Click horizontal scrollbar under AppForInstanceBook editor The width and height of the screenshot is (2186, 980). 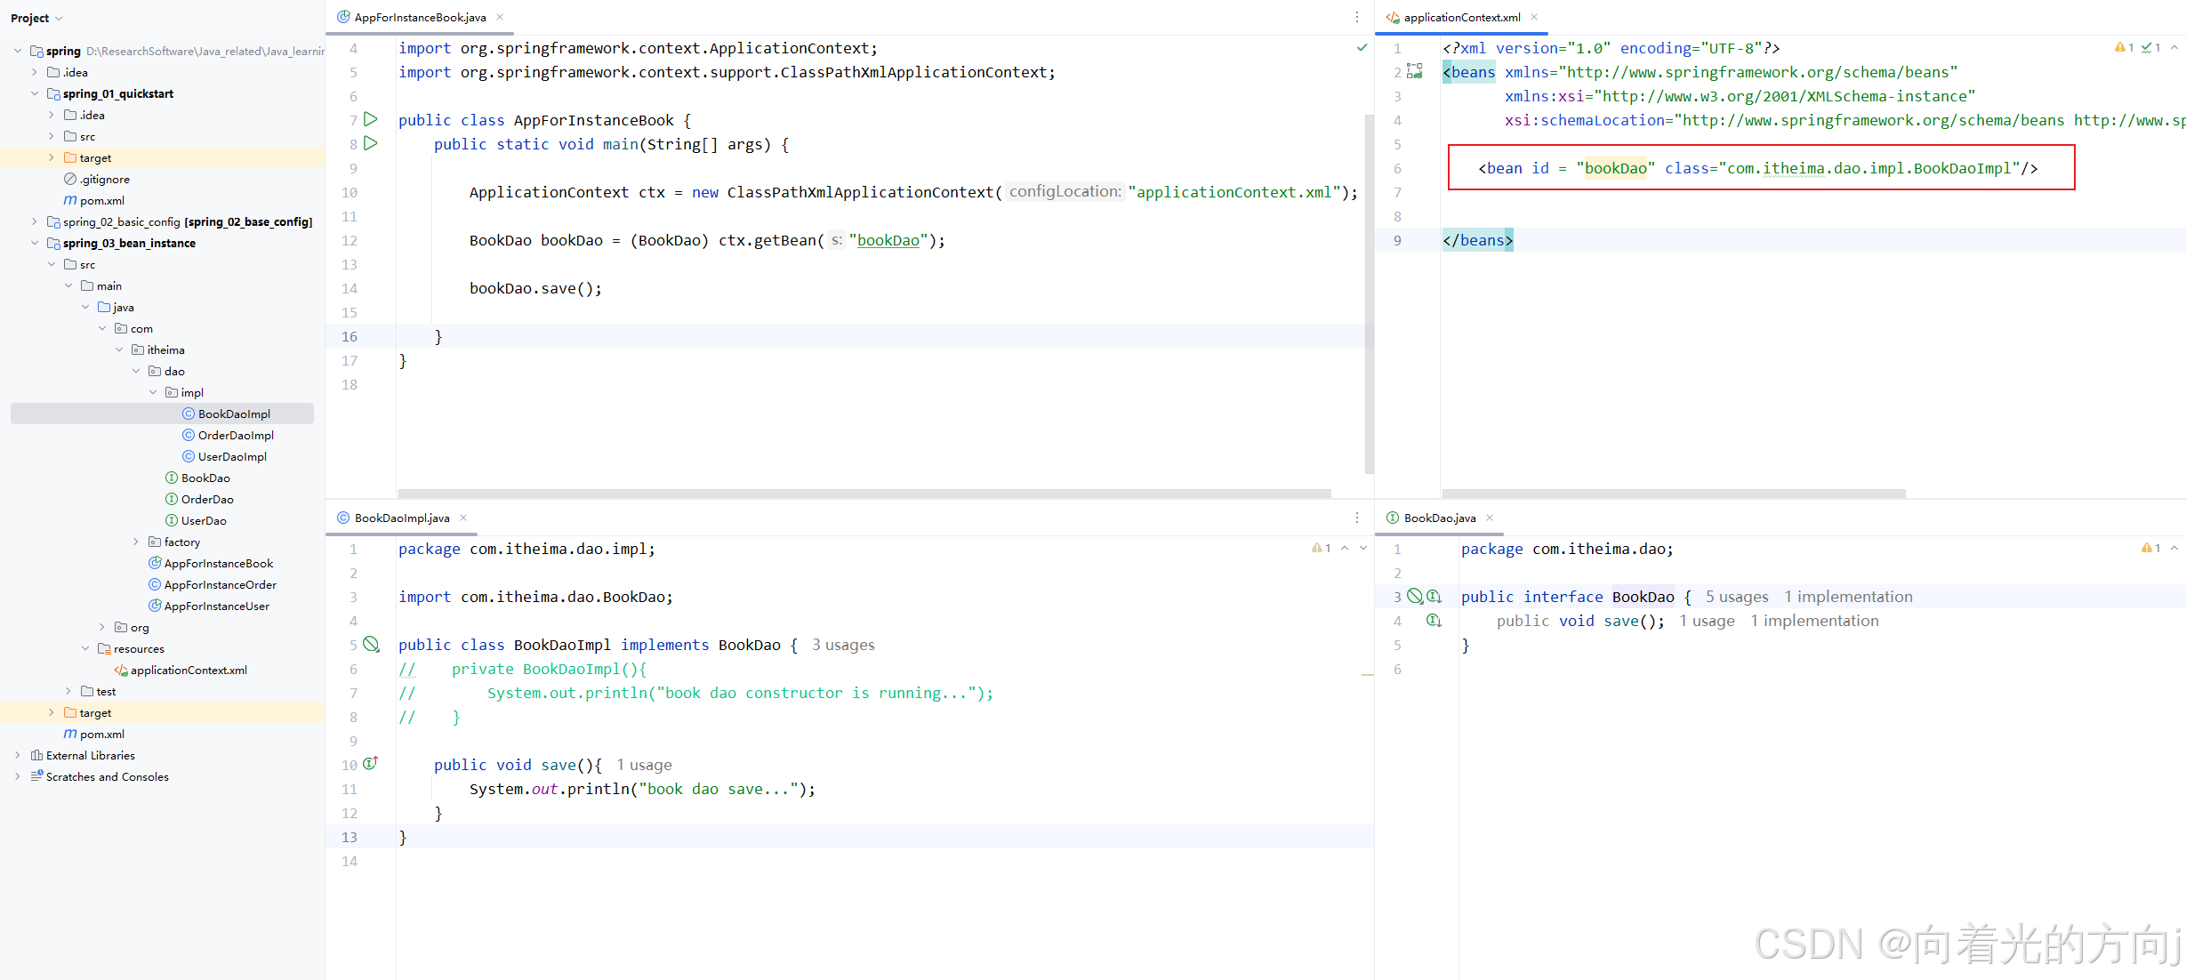(863, 493)
